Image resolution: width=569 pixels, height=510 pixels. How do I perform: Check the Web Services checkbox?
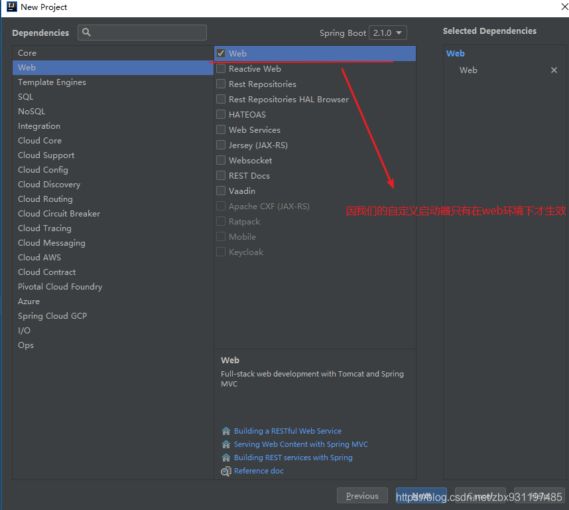coord(221,129)
